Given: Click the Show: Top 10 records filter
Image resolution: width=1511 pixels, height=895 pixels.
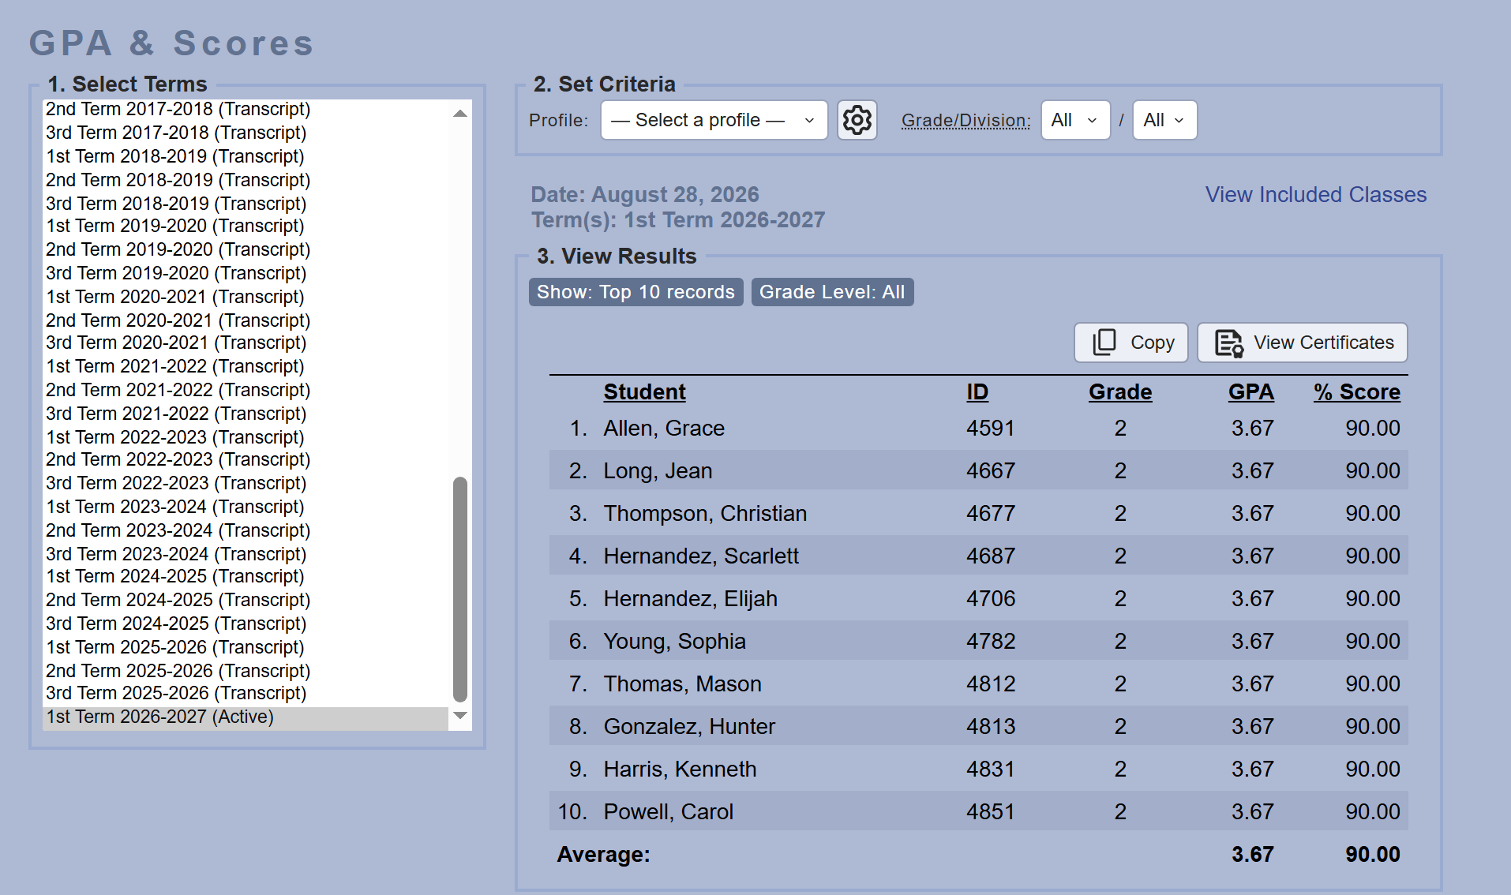Looking at the screenshot, I should [636, 292].
